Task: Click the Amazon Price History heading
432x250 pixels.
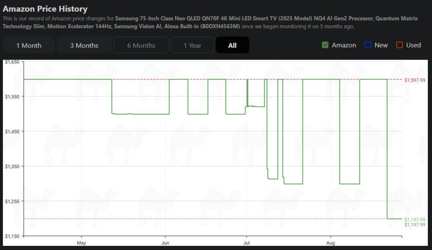Action: [45, 9]
